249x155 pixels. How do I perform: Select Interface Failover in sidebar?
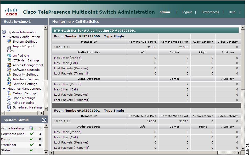[x=26, y=79]
